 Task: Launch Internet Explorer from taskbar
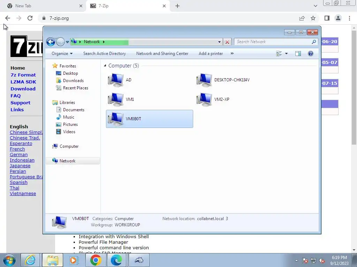pos(30,260)
